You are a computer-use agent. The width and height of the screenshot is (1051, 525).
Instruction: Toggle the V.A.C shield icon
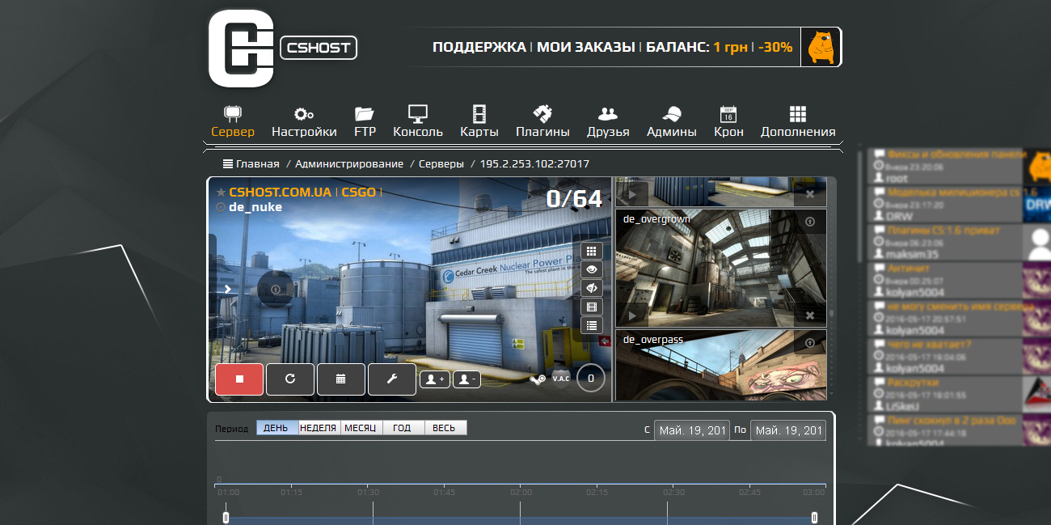click(x=562, y=379)
